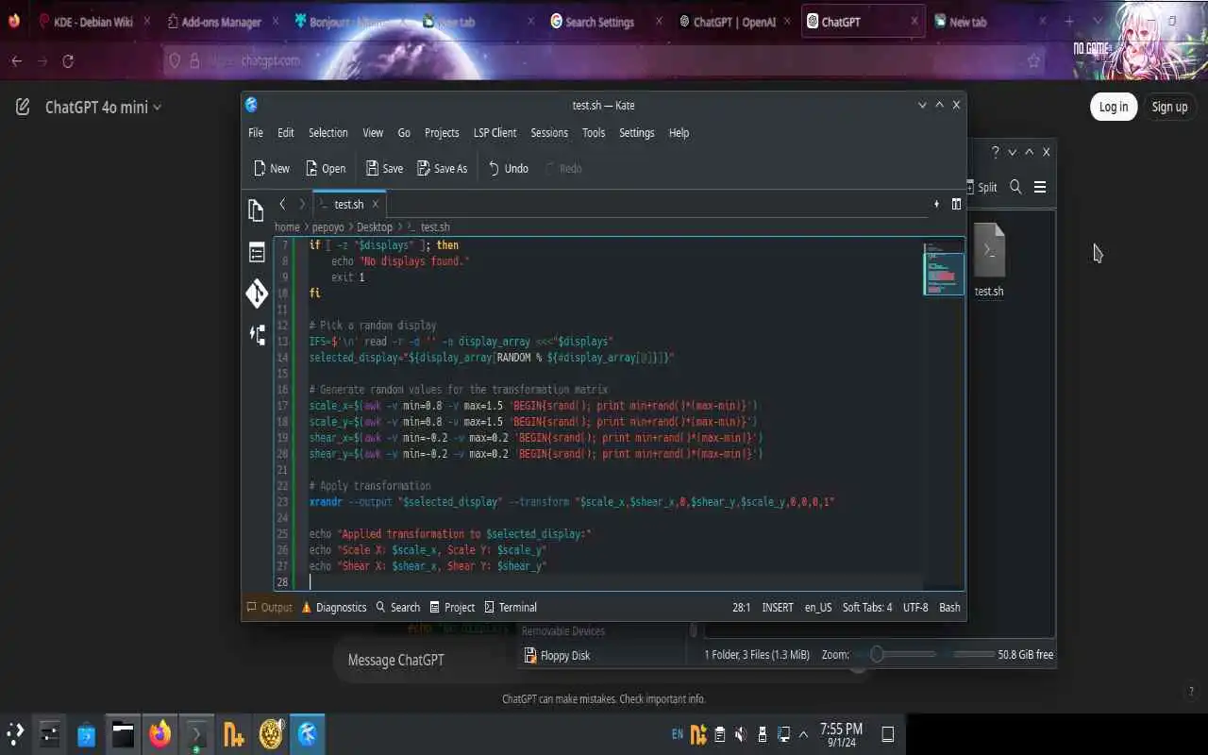Open the File menu

pyautogui.click(x=256, y=133)
